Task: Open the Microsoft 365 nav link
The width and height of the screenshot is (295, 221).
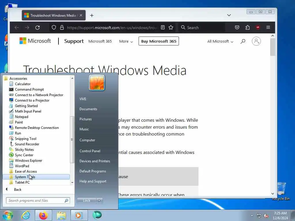Action: tap(100, 41)
